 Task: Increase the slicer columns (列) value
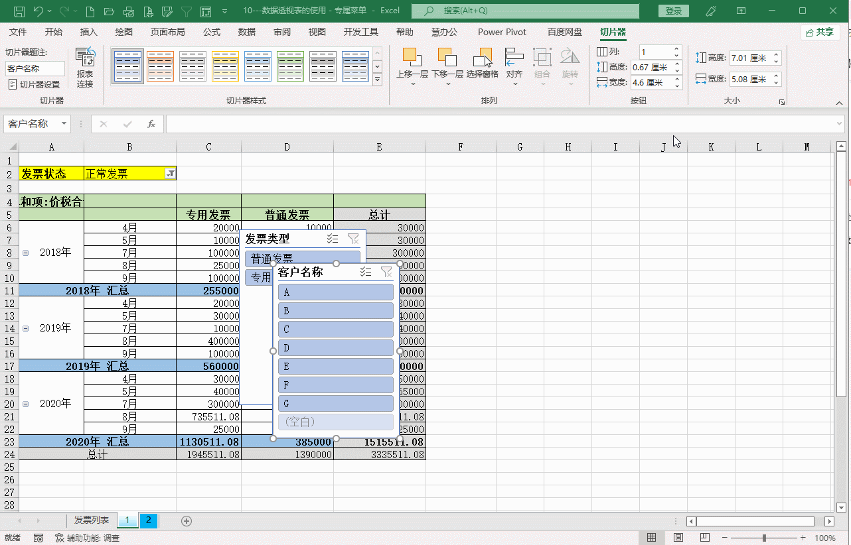click(676, 48)
